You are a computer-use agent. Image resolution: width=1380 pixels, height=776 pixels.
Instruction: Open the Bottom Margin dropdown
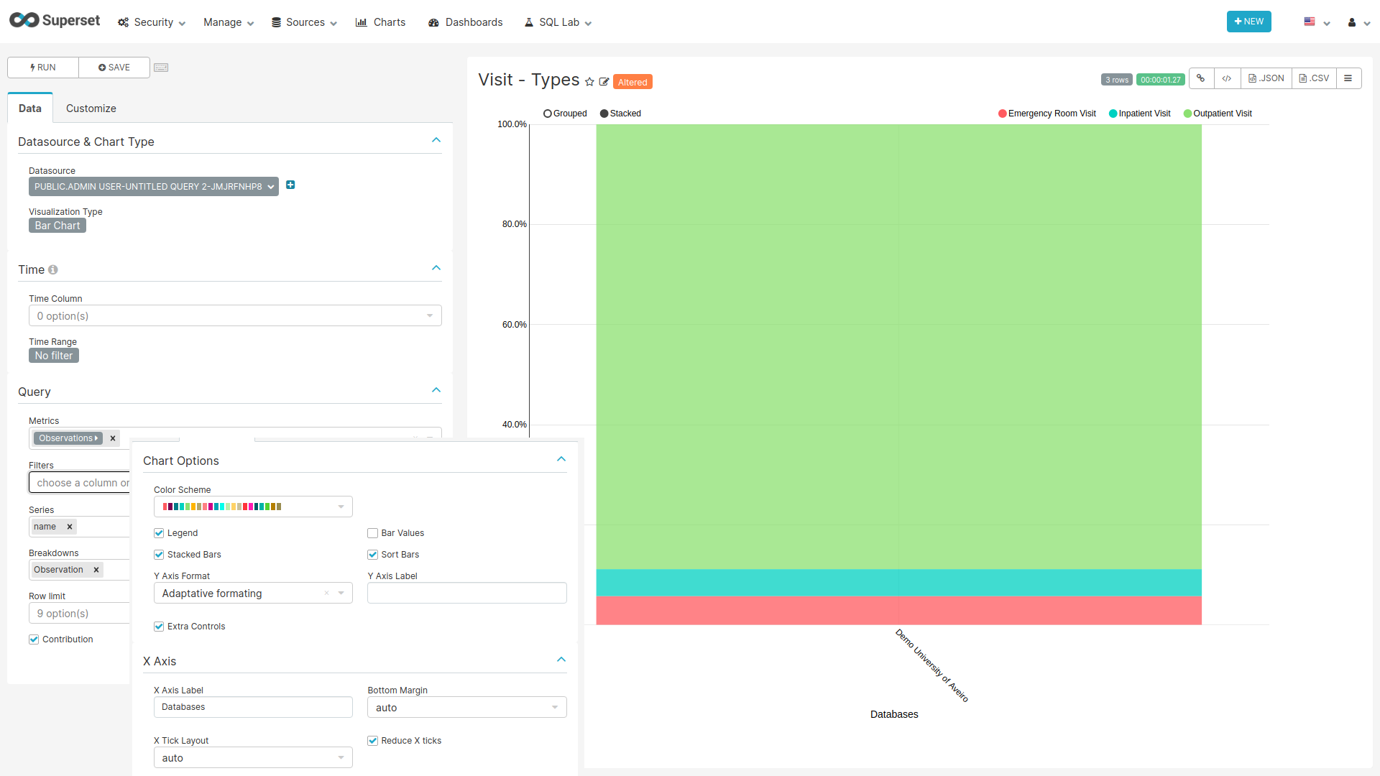(x=467, y=708)
